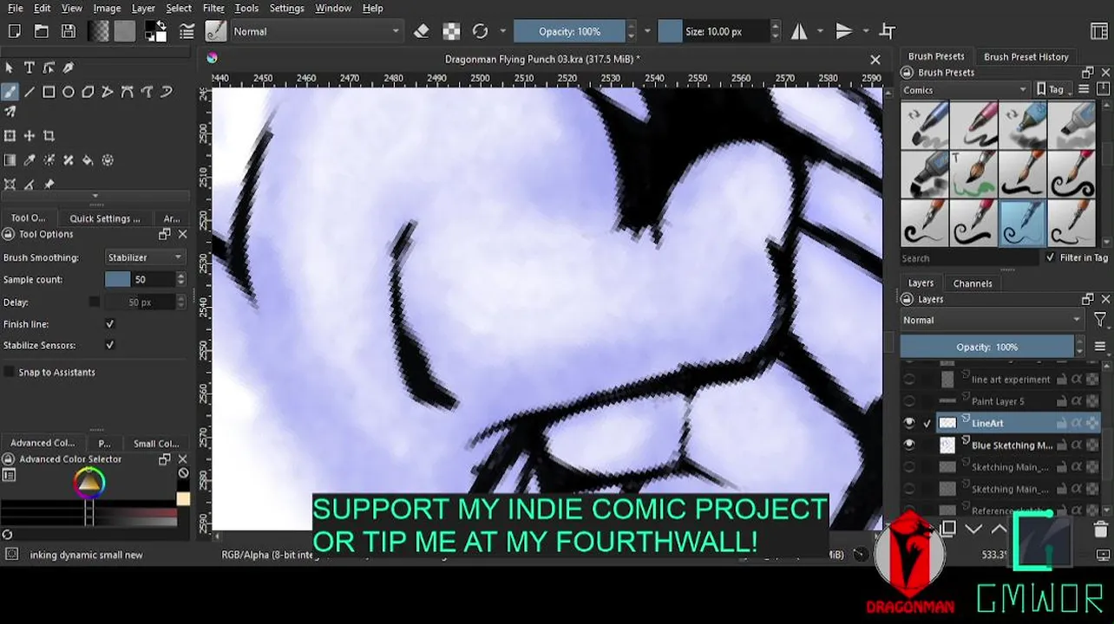The width and height of the screenshot is (1114, 624).
Task: Open the Comics tag dropdown
Action: [x=965, y=89]
